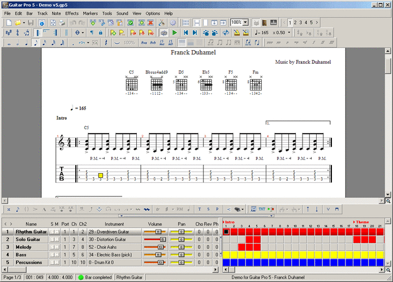Create a new file with the blank page icon
The width and height of the screenshot is (393, 282).
pyautogui.click(x=9, y=23)
